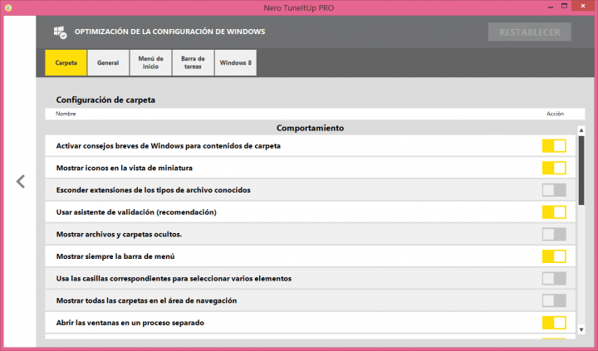The height and width of the screenshot is (351, 598).
Task: Enable Usa las casillas correspondientes switch
Action: click(x=554, y=279)
